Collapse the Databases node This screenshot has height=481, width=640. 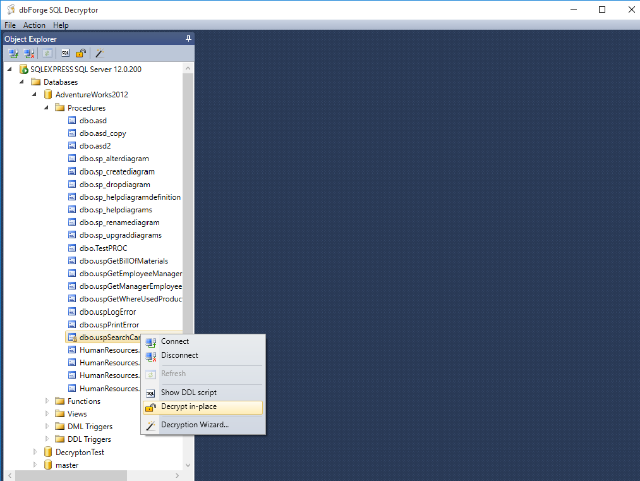[x=22, y=82]
